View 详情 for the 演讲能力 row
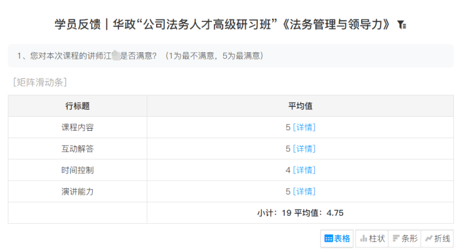This screenshot has width=459, height=252. (304, 191)
